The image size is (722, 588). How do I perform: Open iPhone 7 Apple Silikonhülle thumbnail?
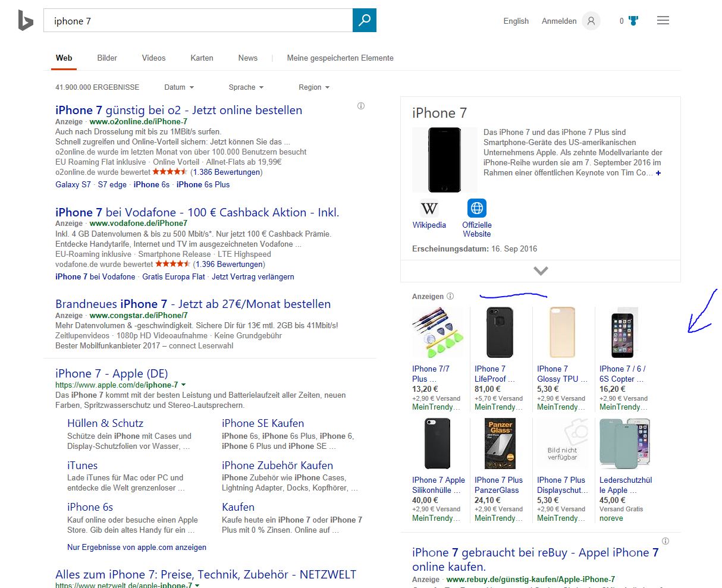click(x=437, y=444)
